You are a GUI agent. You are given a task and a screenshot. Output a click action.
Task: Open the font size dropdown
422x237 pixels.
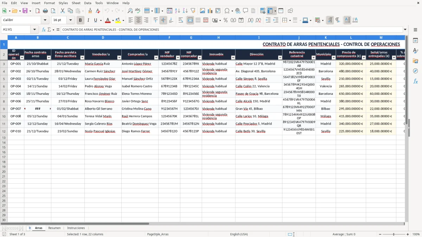coord(70,20)
